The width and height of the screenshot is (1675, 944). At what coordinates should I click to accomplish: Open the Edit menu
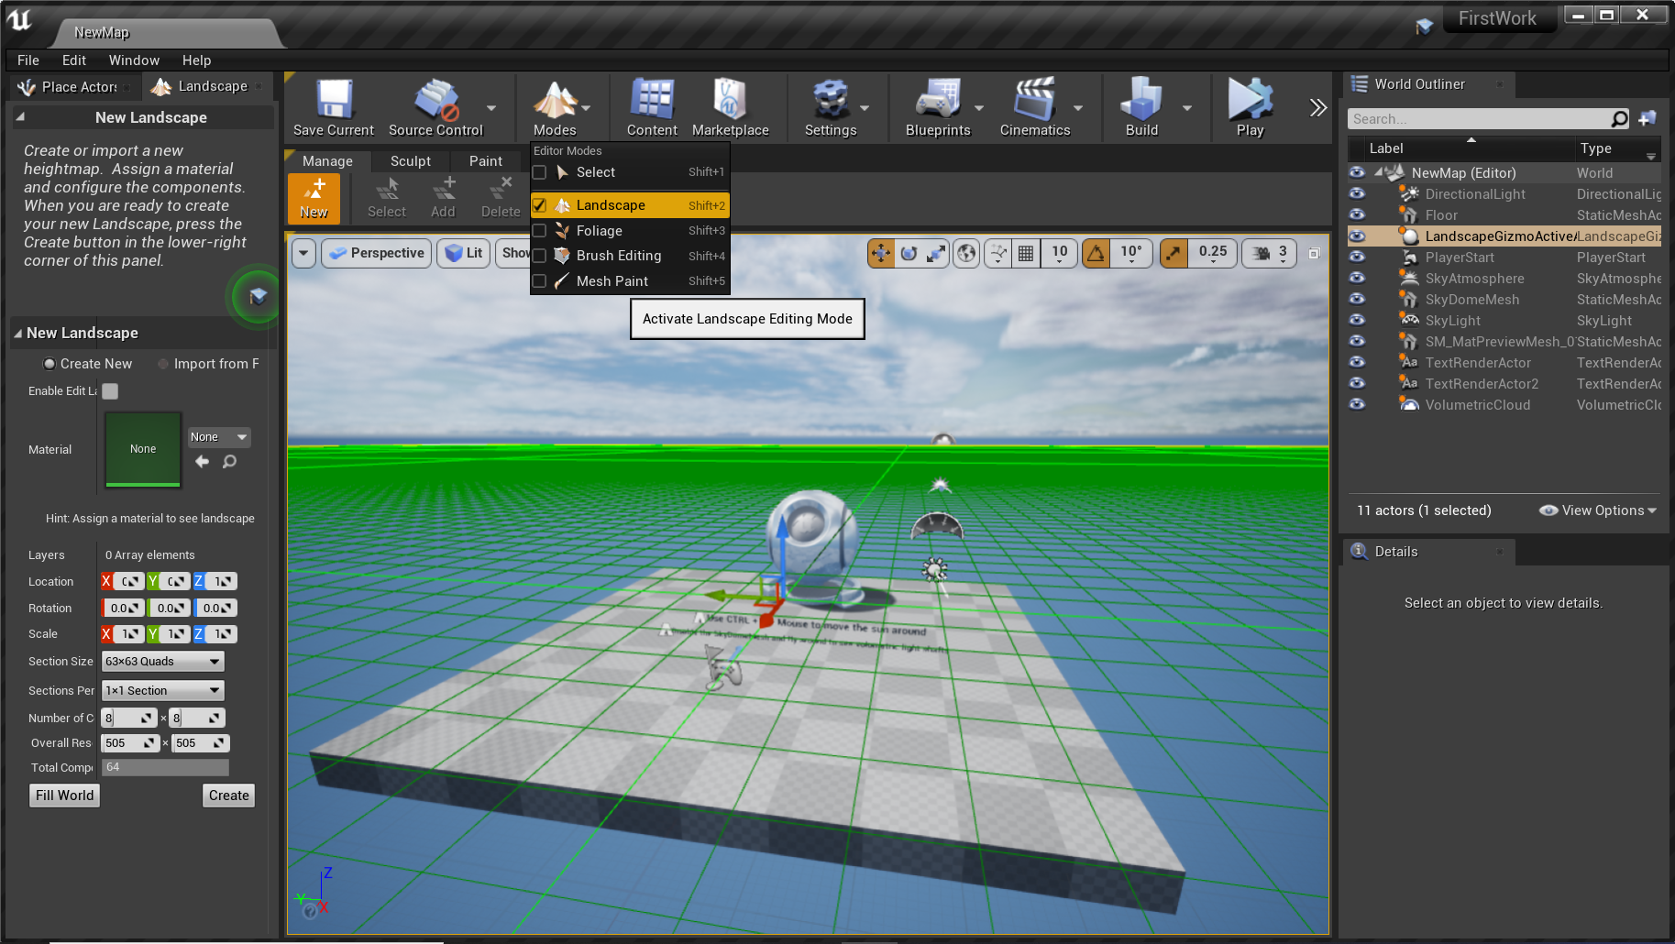coord(74,60)
